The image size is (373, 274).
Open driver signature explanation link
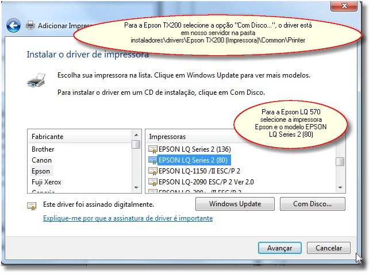pyautogui.click(x=128, y=218)
